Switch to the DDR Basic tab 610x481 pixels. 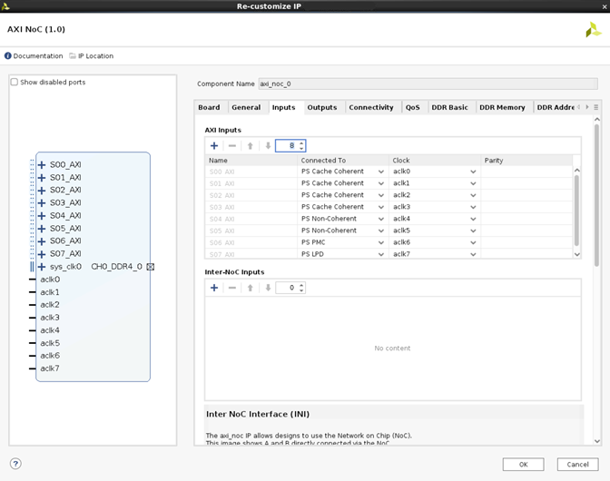[x=449, y=107]
